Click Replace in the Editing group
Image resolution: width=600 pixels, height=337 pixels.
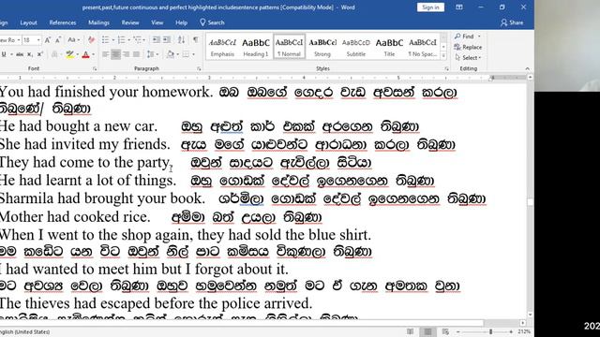coord(468,47)
